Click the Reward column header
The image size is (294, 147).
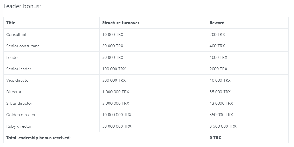[217, 23]
